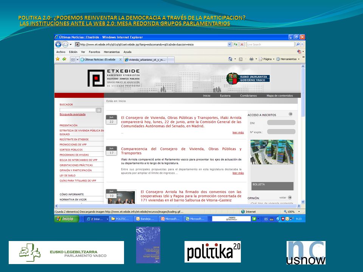Open the Regístrate en Etxebide sidebar link
363x272 pixels.
pyautogui.click(x=74, y=139)
